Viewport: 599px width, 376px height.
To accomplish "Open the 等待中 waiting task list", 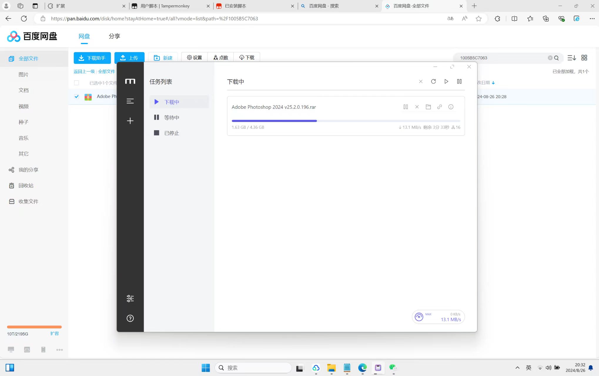I will click(171, 118).
